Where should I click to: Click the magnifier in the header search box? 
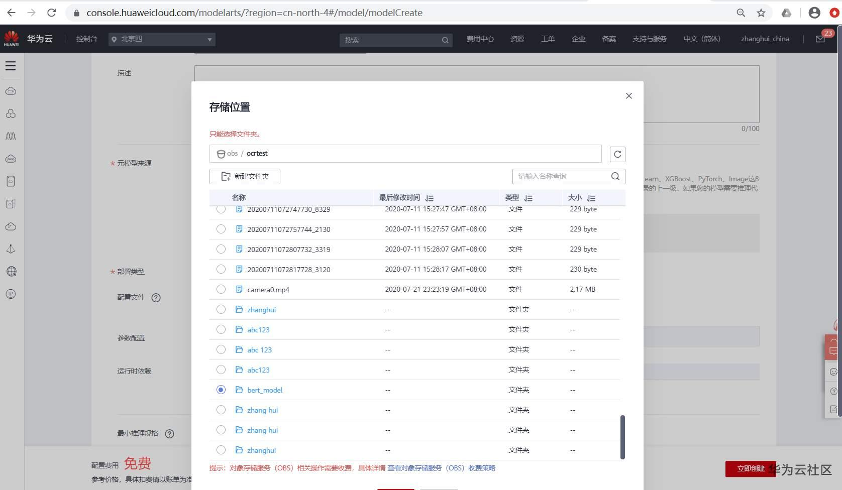[x=445, y=40]
